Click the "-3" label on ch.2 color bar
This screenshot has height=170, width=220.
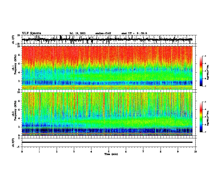click(205, 102)
